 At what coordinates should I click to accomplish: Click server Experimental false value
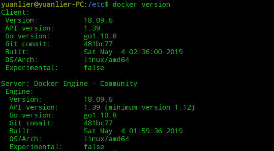pos(94,147)
